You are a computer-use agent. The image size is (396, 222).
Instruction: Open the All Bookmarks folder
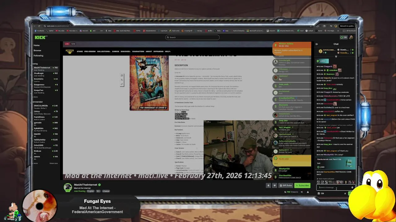350,31
